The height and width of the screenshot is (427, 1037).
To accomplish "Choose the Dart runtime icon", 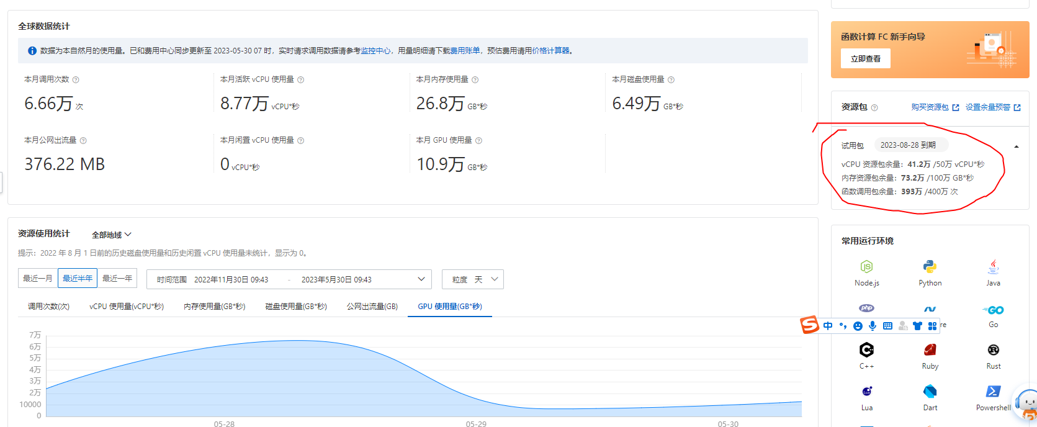I will point(930,392).
